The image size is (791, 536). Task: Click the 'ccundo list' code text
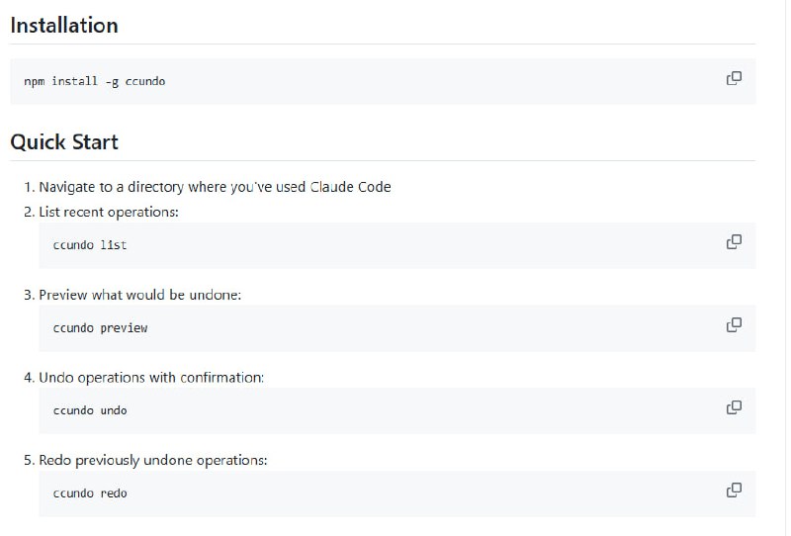click(x=90, y=244)
